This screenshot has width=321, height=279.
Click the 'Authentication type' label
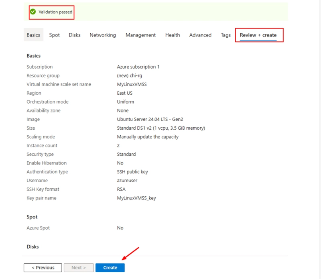(47, 172)
